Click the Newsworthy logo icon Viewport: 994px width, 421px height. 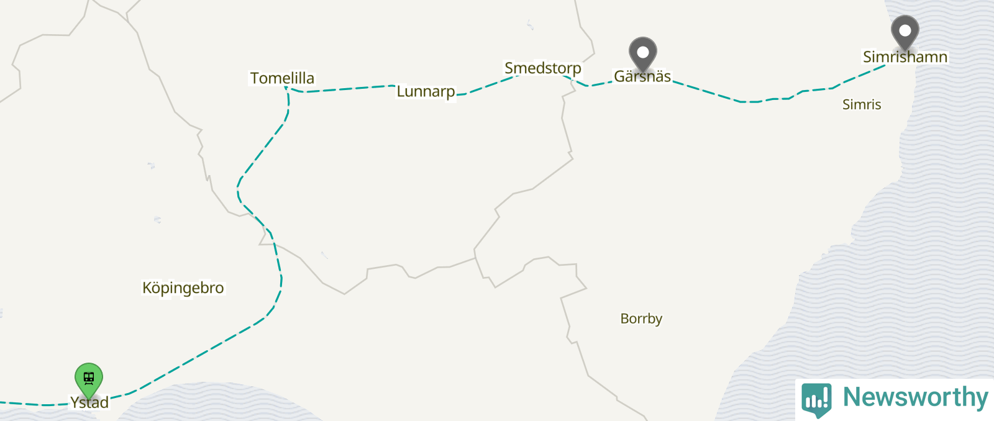pos(816,399)
